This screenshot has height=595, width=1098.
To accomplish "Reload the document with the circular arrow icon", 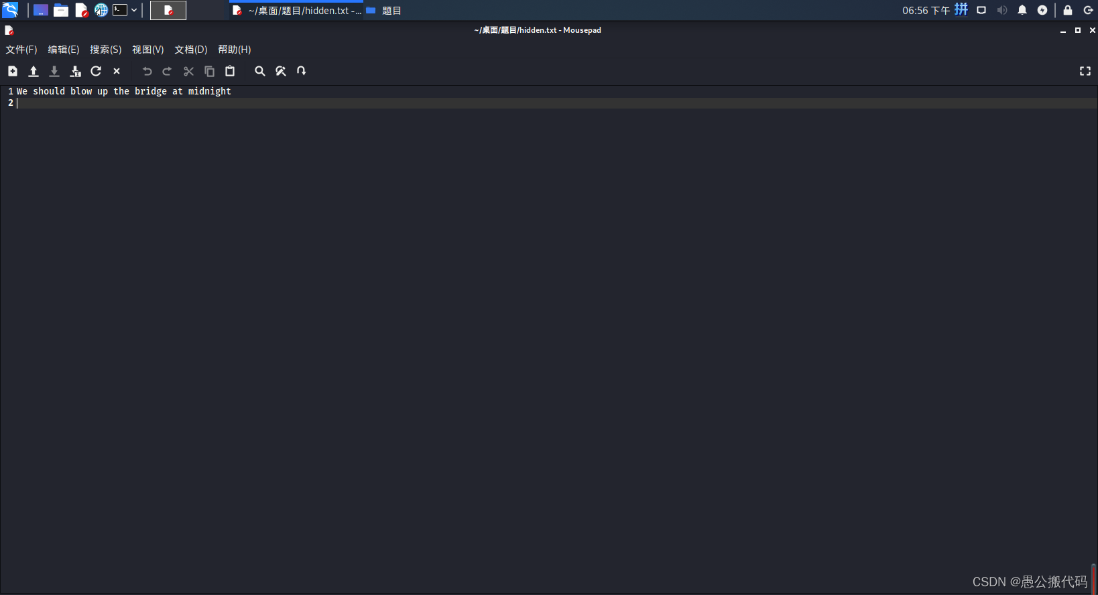I will pyautogui.click(x=96, y=71).
